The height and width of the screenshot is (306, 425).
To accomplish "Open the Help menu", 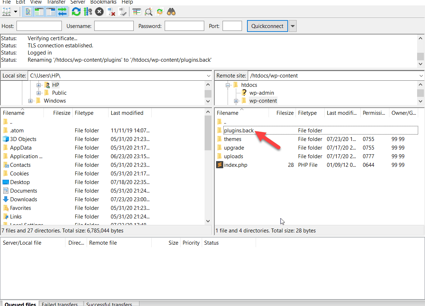I will [127, 2].
